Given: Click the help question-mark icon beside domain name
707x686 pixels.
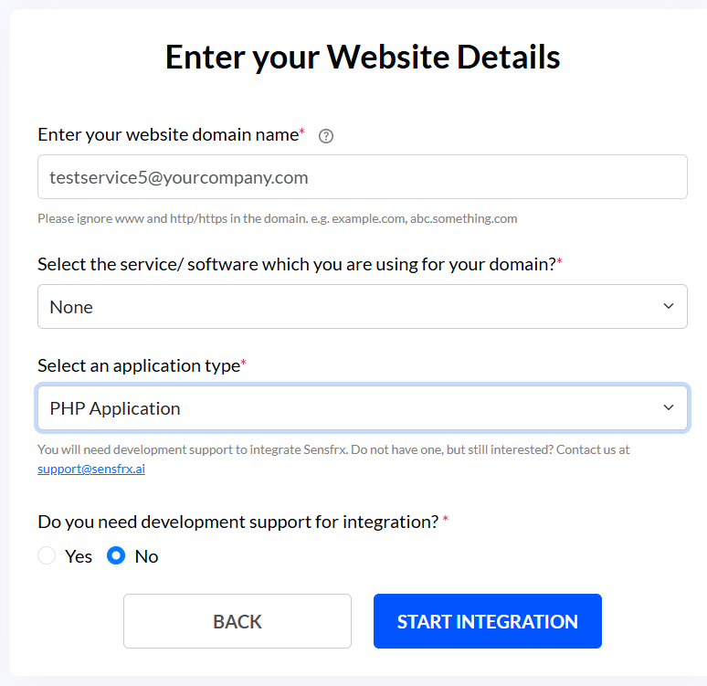Looking at the screenshot, I should point(325,136).
